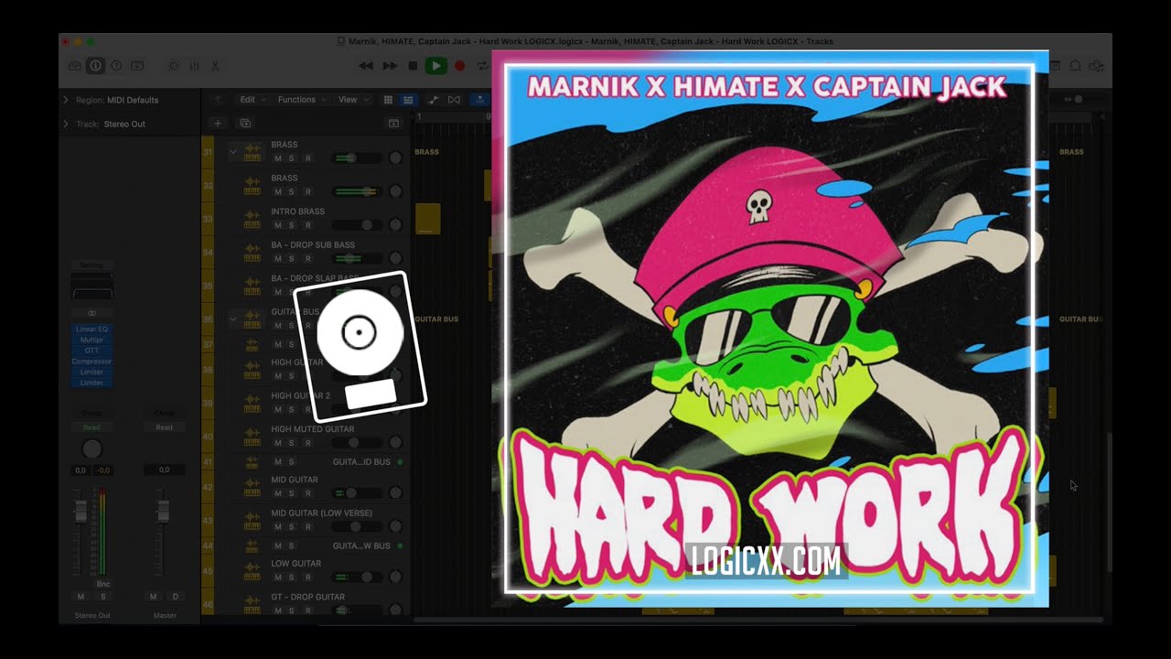Record-enable the HIGH MUTED GUITAR track
This screenshot has height=659, width=1171.
(x=307, y=443)
